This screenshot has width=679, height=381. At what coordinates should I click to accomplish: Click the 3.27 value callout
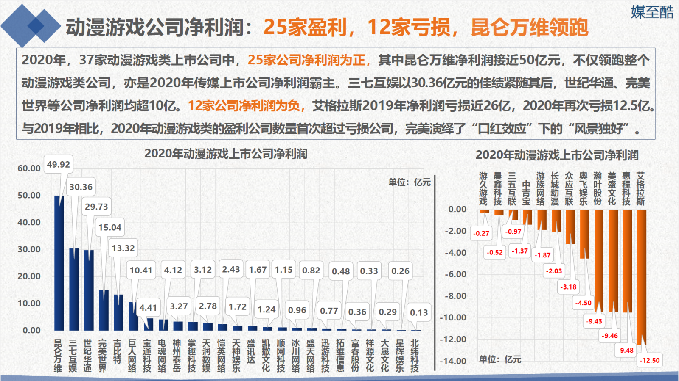(179, 306)
